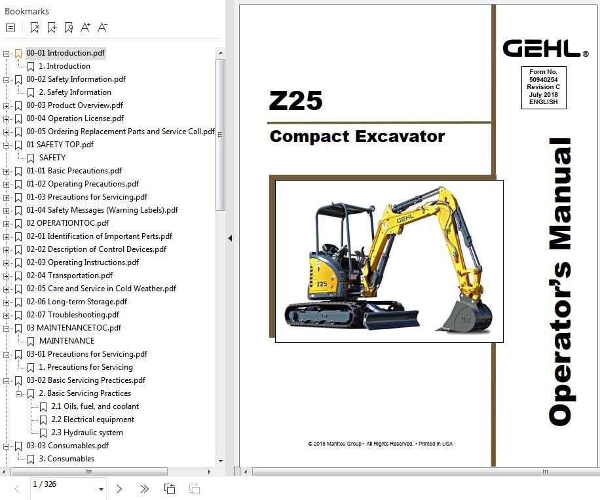Click the previous view icon

170,489
